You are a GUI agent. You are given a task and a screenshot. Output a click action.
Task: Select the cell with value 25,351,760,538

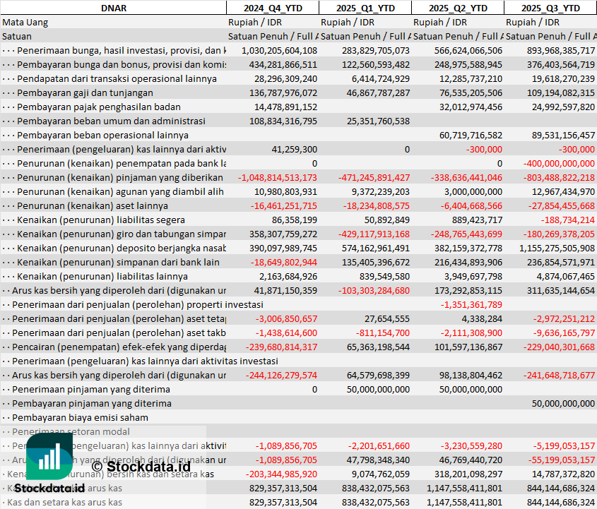[x=375, y=121]
